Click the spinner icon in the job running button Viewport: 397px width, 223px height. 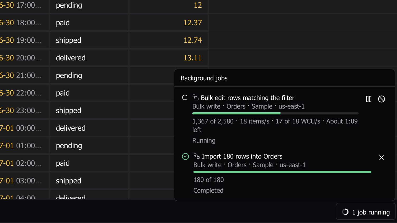(x=345, y=212)
